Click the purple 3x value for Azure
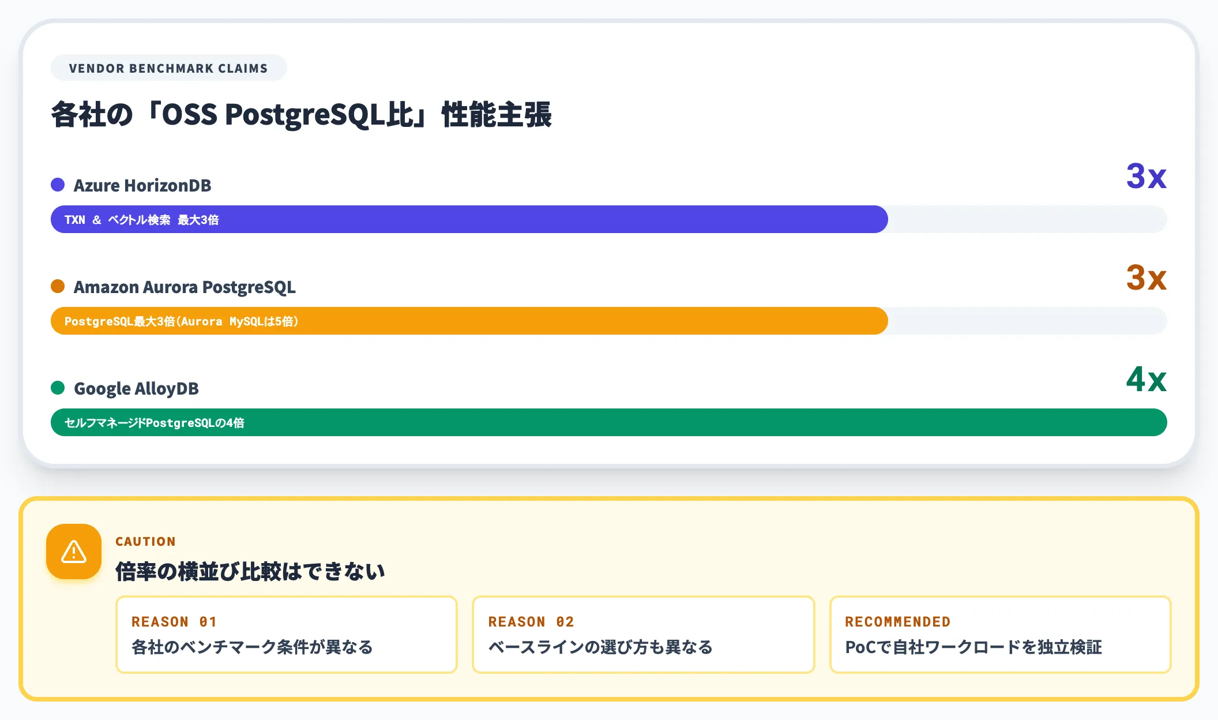 point(1146,176)
